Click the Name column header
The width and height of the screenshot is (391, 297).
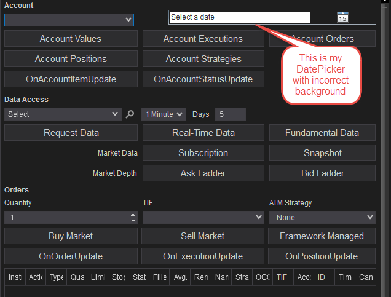(221, 277)
